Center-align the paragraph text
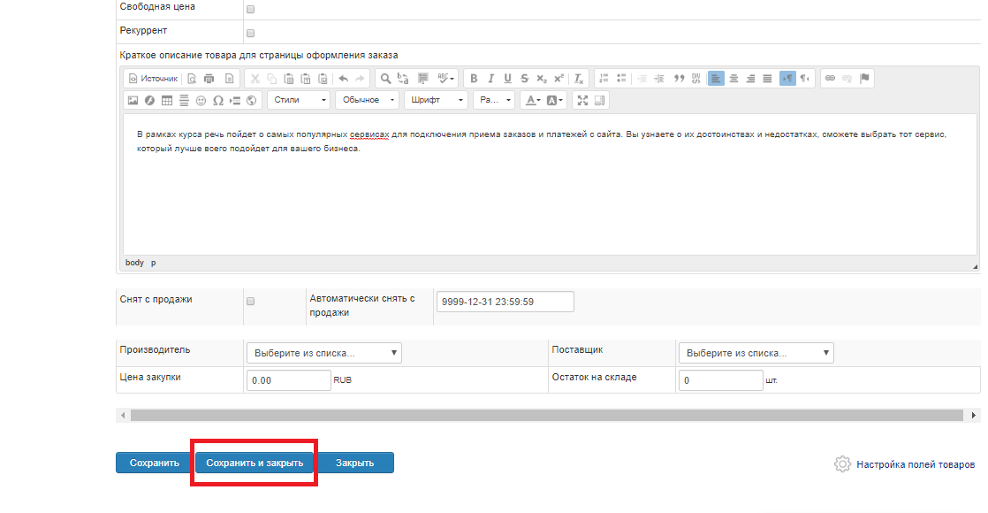988x513 pixels. point(733,78)
